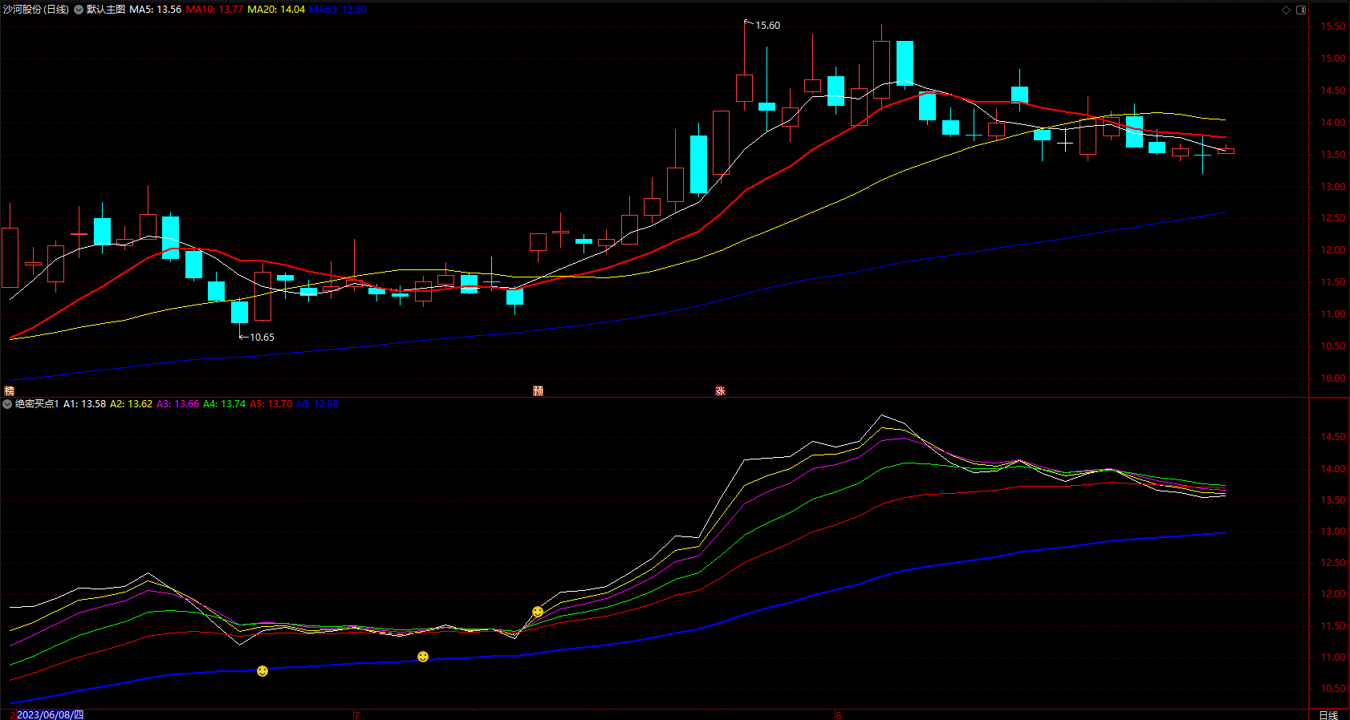Click the 15.60 high price annotation
This screenshot has height=720, width=1350.
[767, 26]
